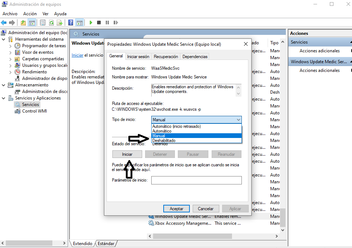Open the Archivo menu
This screenshot has width=352, height=248.
[x=10, y=14]
